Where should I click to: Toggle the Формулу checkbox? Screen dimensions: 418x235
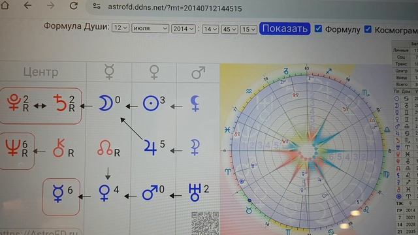[318, 29]
